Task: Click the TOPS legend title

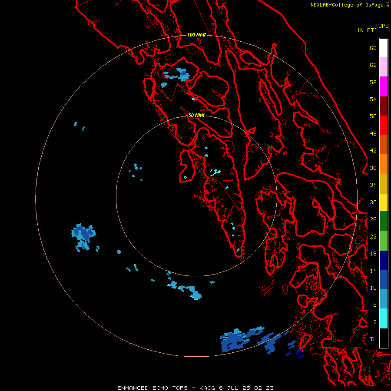Action: pyautogui.click(x=382, y=26)
